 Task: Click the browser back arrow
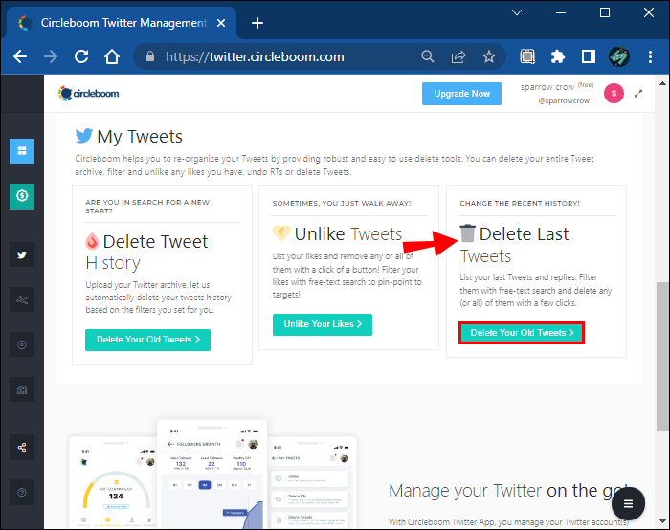click(x=20, y=56)
